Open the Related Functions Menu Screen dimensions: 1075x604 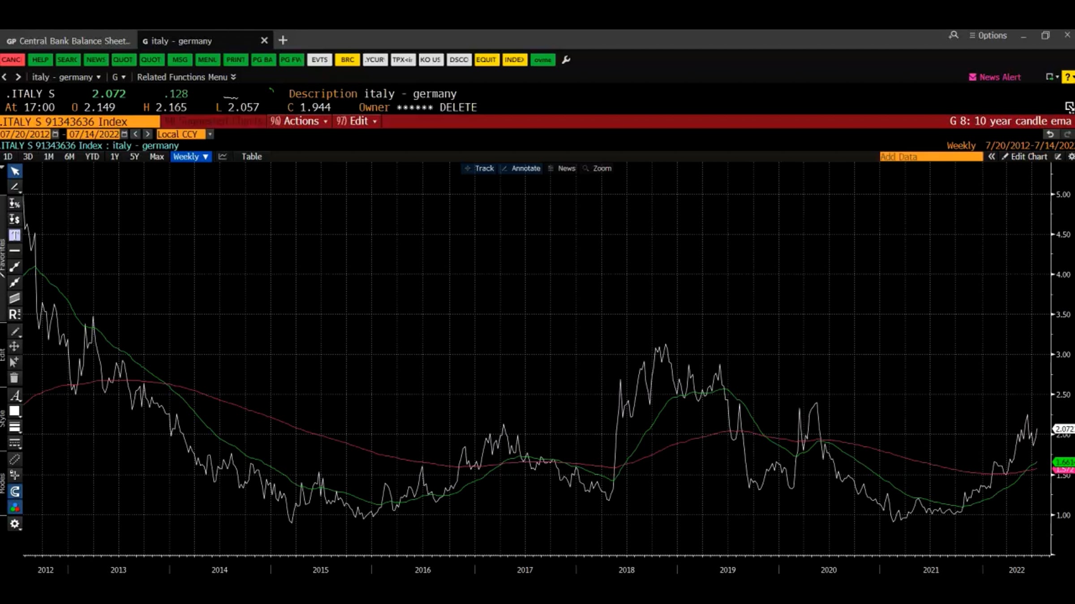coord(186,77)
